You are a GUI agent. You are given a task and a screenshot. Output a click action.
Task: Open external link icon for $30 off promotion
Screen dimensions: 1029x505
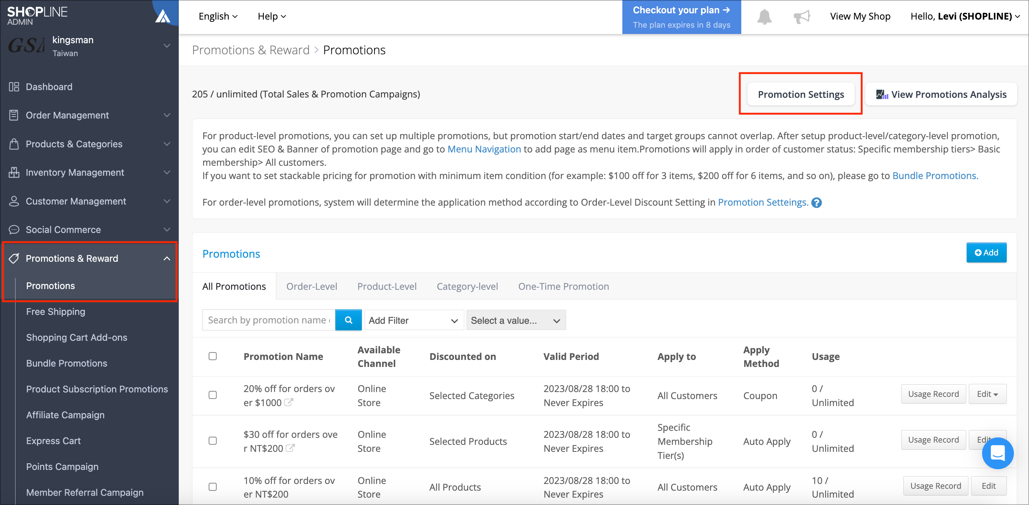coord(290,448)
